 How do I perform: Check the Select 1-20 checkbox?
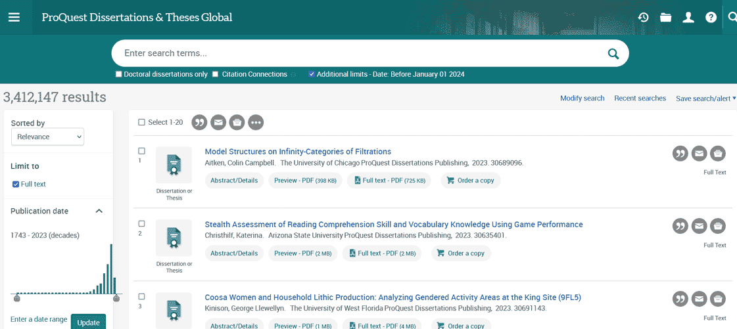(x=141, y=123)
